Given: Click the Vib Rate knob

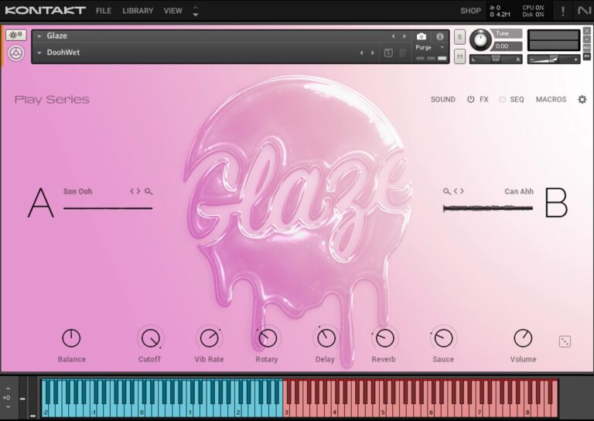Looking at the screenshot, I should [x=209, y=338].
